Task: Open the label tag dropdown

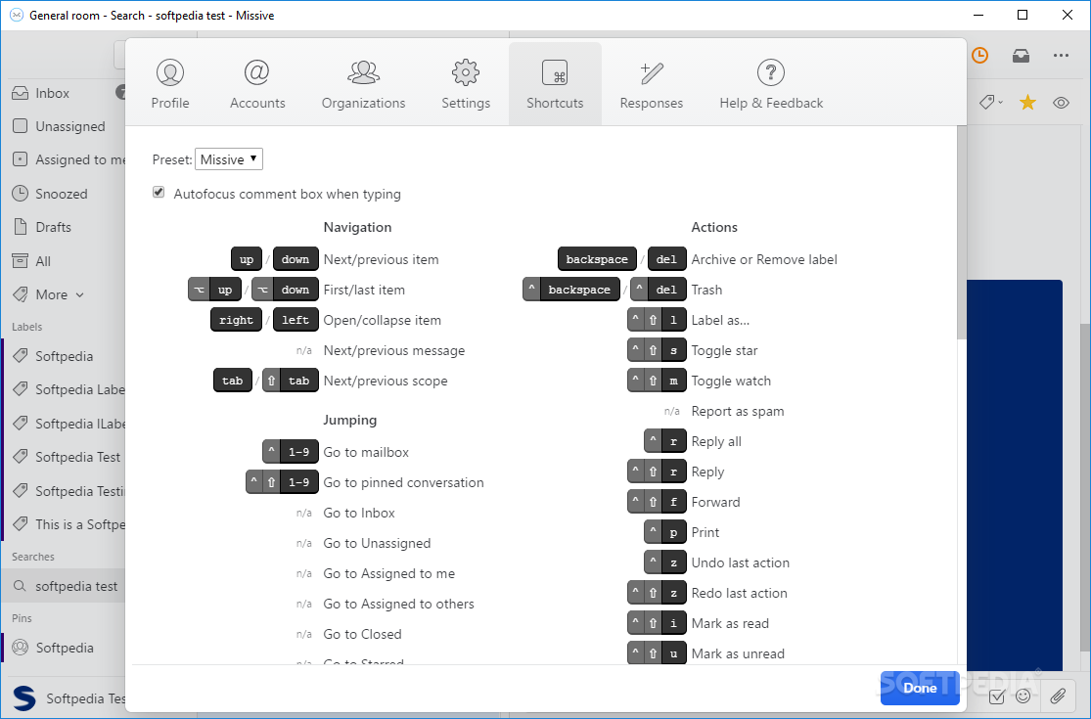Action: pyautogui.click(x=991, y=103)
